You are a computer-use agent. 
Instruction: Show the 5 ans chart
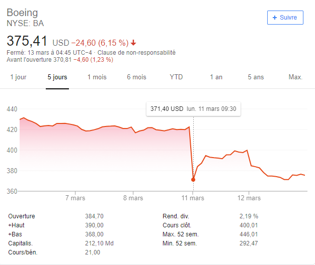click(x=256, y=77)
